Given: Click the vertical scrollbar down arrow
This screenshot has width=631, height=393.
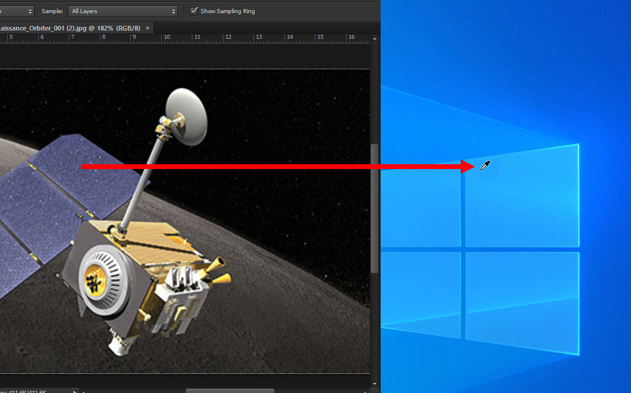Looking at the screenshot, I should 375,383.
